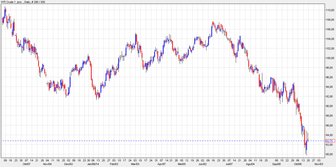Click the Okt/06 date marker

tap(302, 164)
